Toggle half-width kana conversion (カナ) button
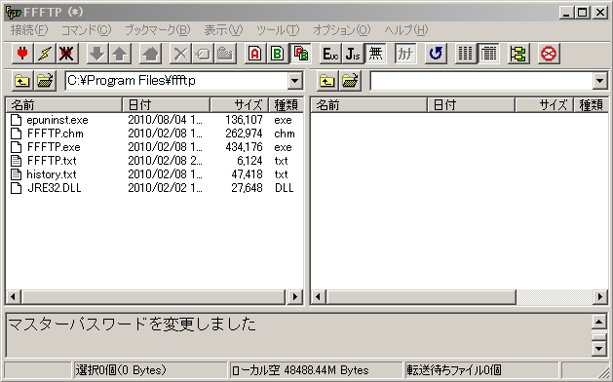This screenshot has height=382, width=613. pos(405,54)
